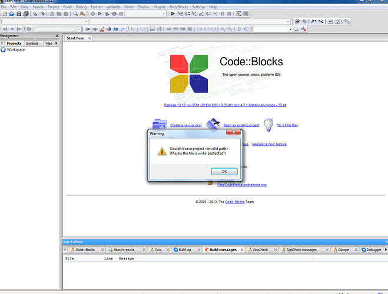Click the Save all files icon
This screenshot has height=294, width=388.
26,14
